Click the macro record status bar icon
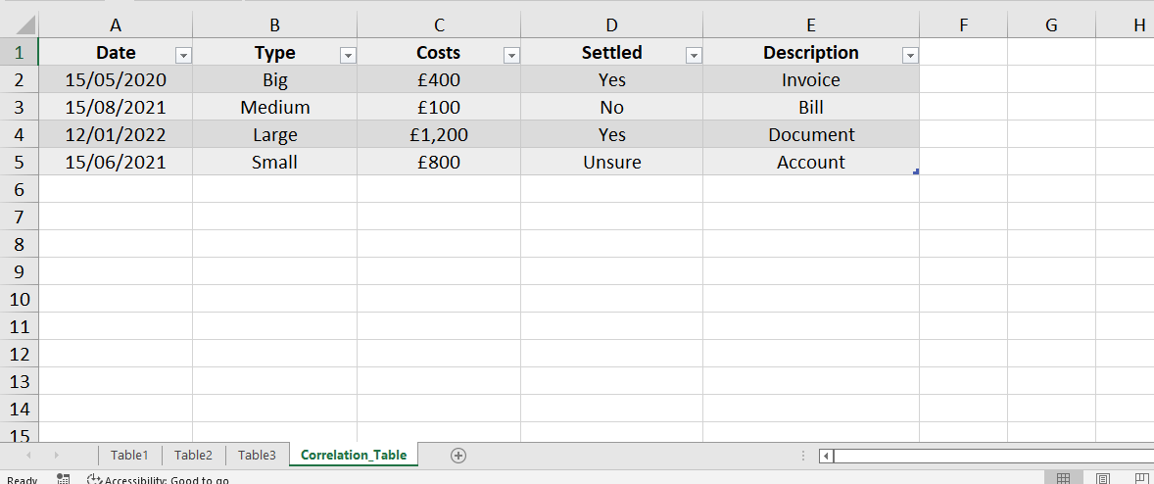This screenshot has height=484, width=1154. click(x=64, y=479)
